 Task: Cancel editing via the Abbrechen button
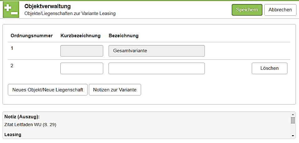(280, 10)
